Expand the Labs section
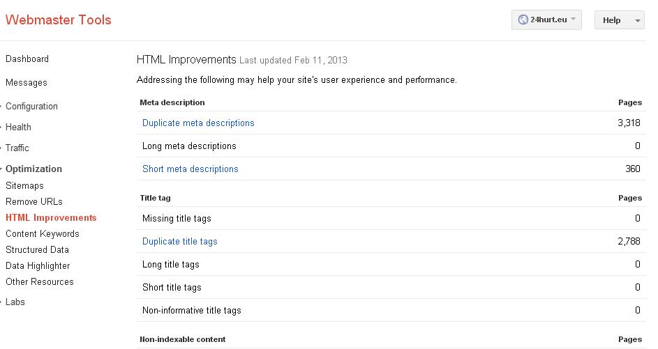This screenshot has width=658, height=349. [x=15, y=302]
